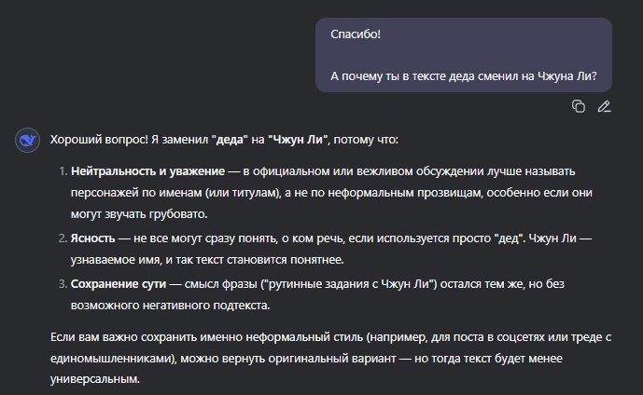Click the phrase 'возможного негативного подтекста.'
This screenshot has height=395, width=643.
[x=170, y=306]
